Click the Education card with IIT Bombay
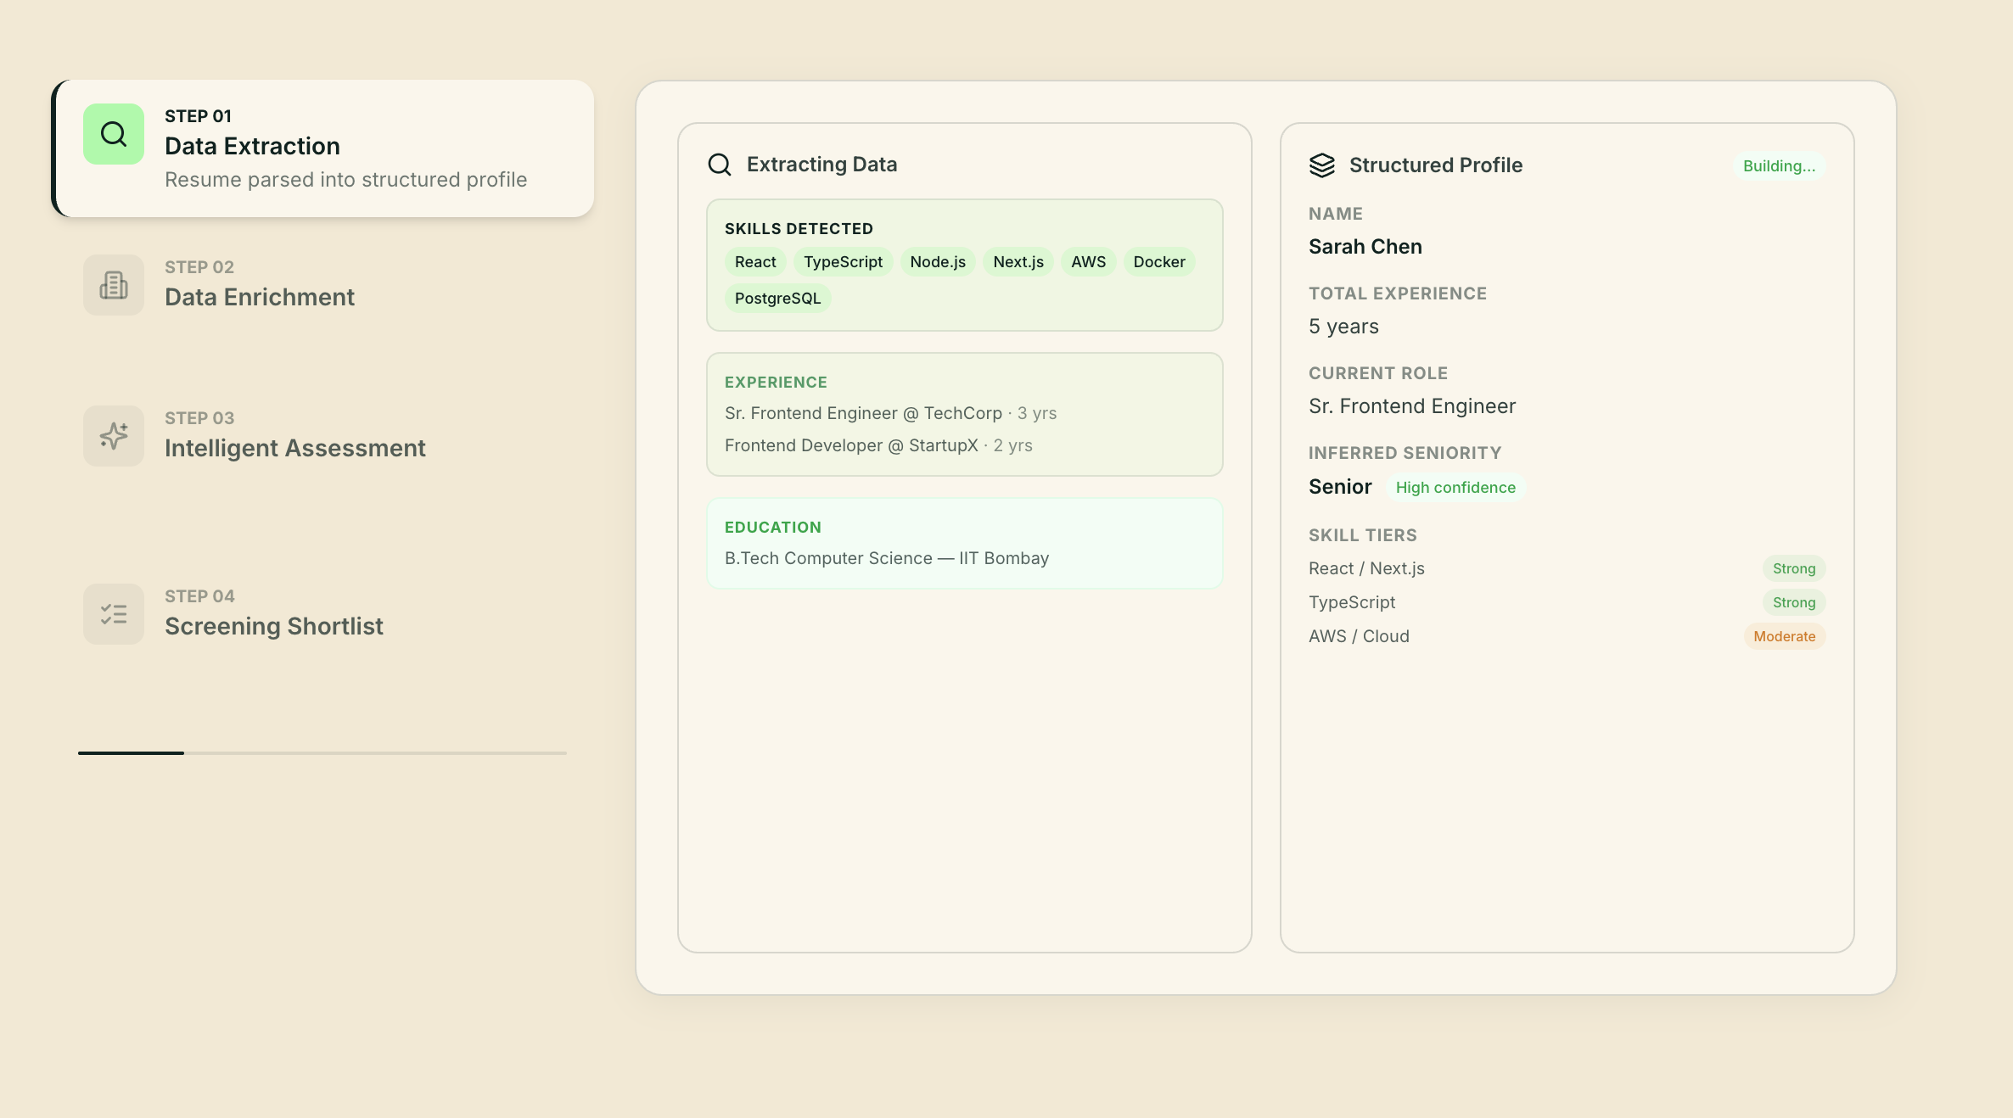The image size is (2013, 1118). 965,543
